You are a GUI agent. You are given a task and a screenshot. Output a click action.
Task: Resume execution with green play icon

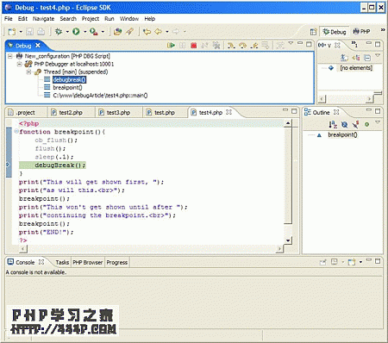tap(171, 46)
